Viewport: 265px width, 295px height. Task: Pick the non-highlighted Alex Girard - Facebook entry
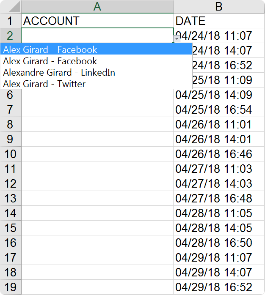tap(97, 61)
